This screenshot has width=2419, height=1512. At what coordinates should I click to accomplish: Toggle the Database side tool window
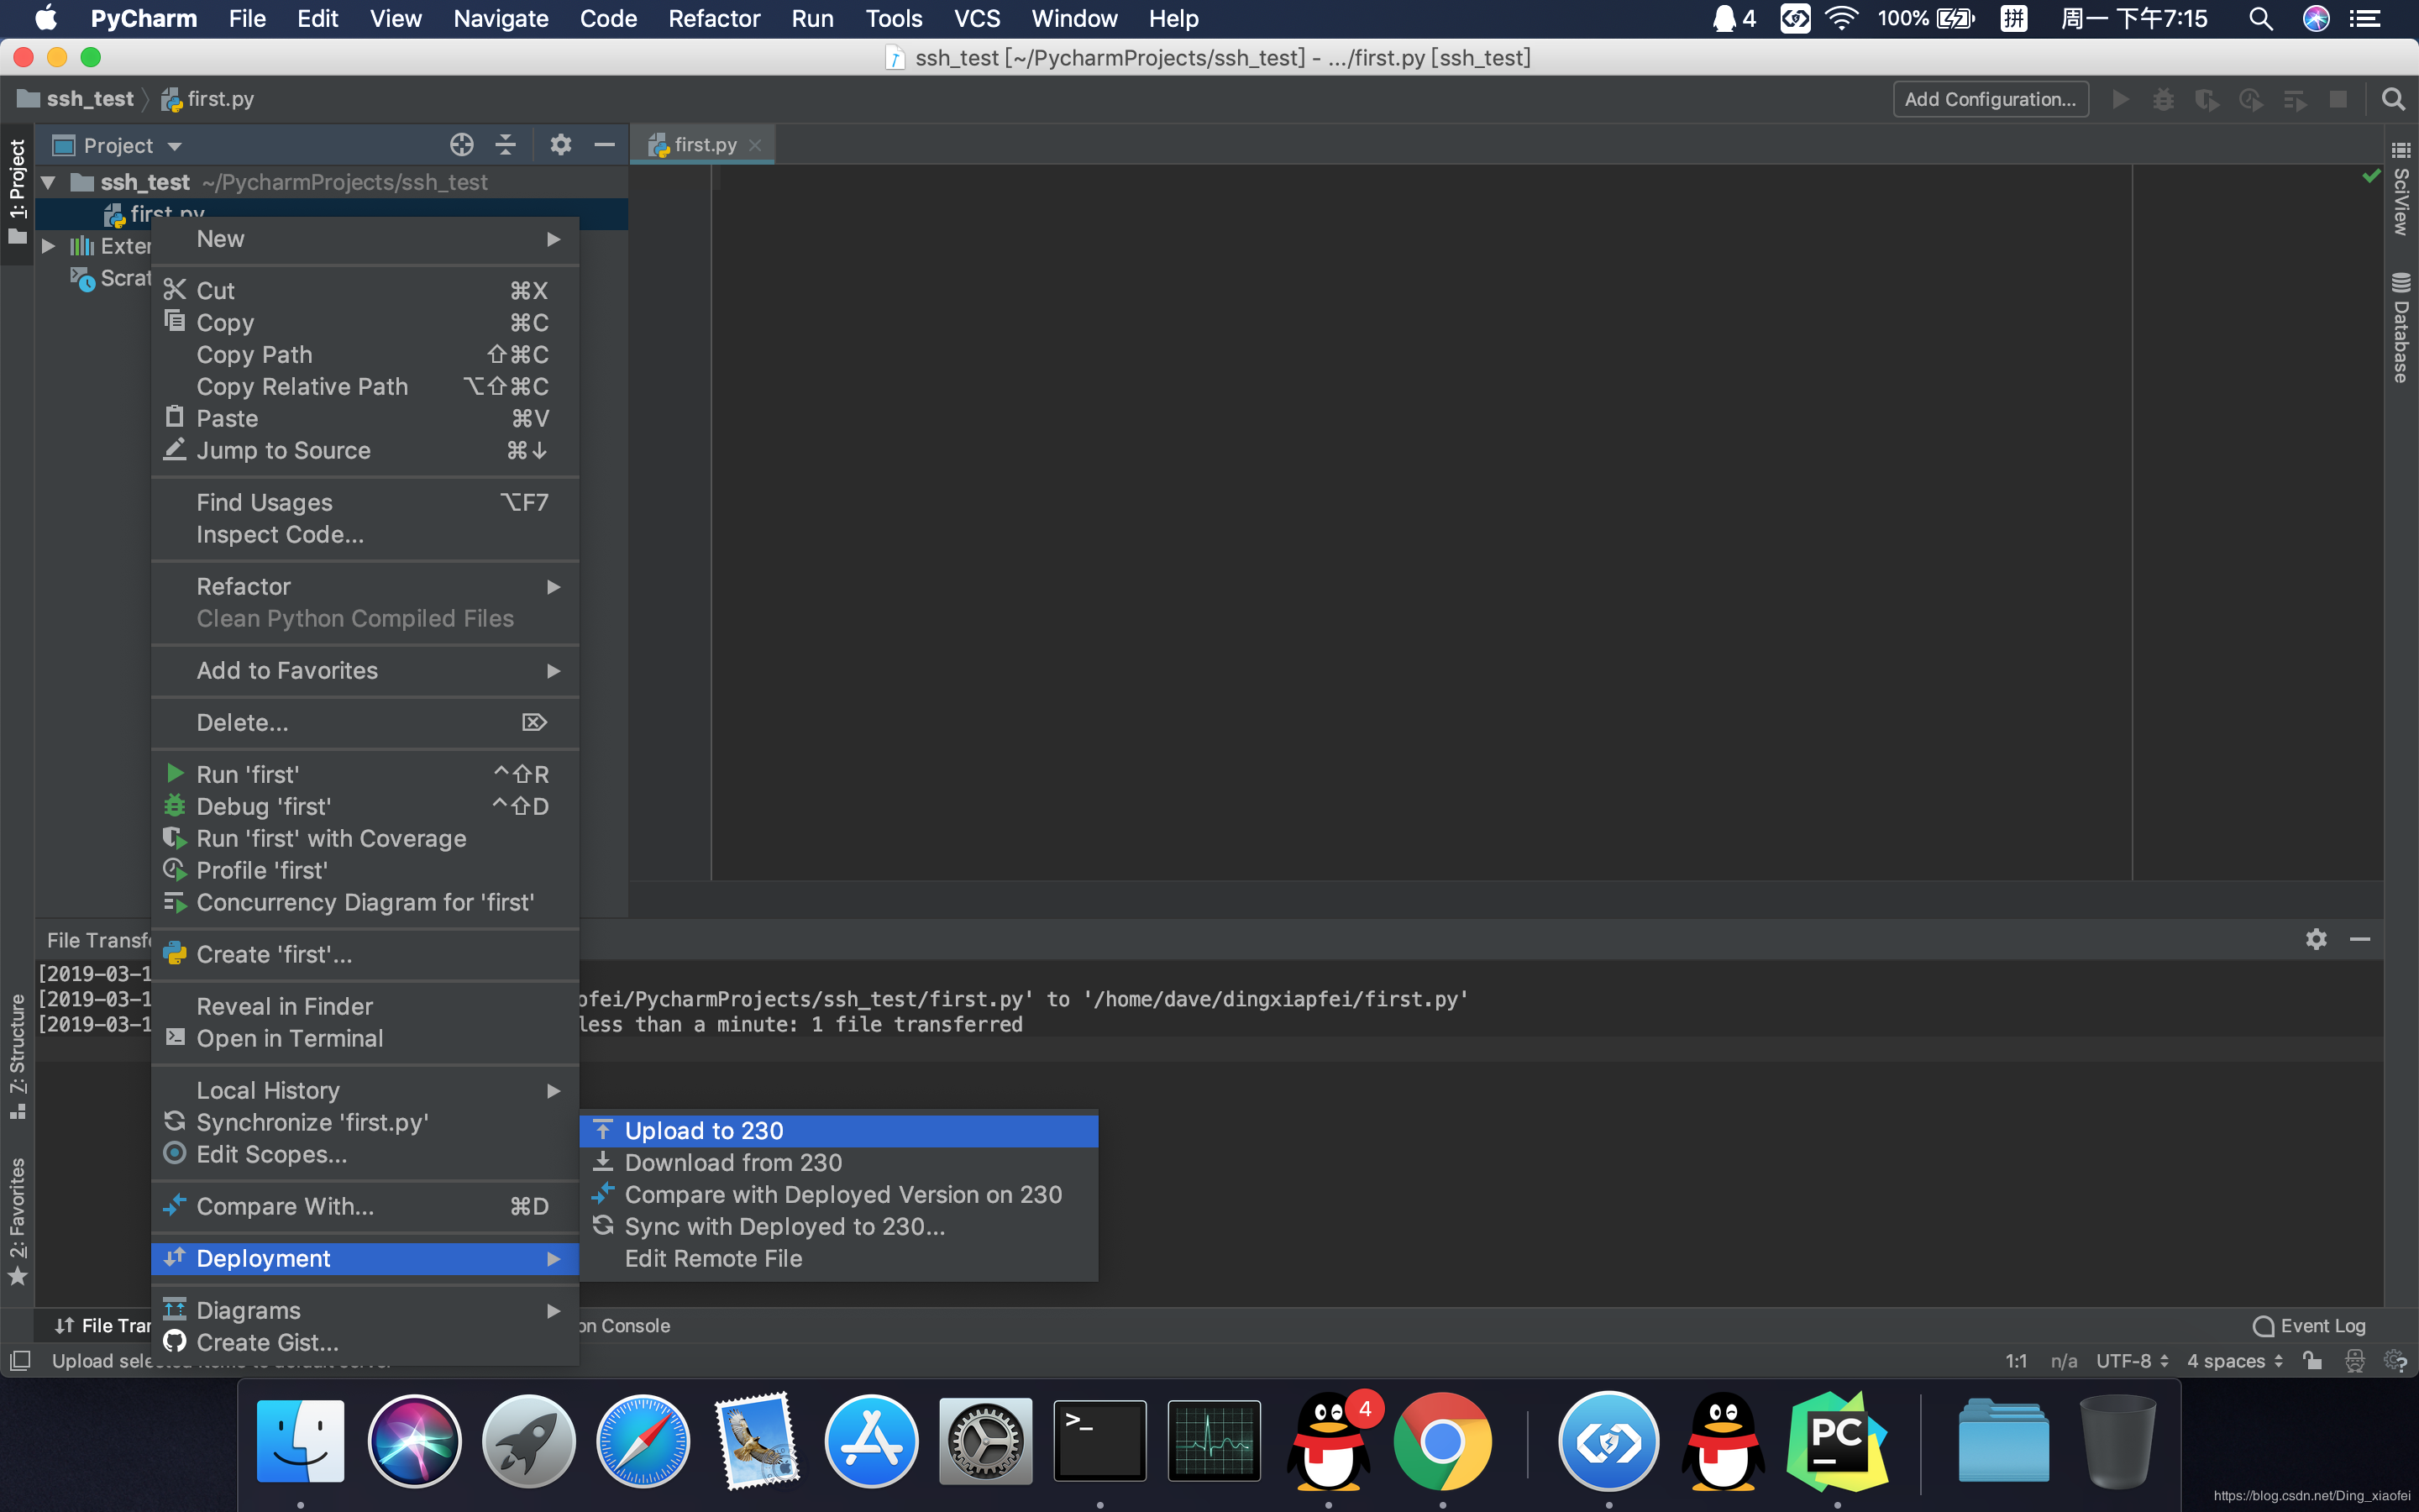click(x=2400, y=328)
